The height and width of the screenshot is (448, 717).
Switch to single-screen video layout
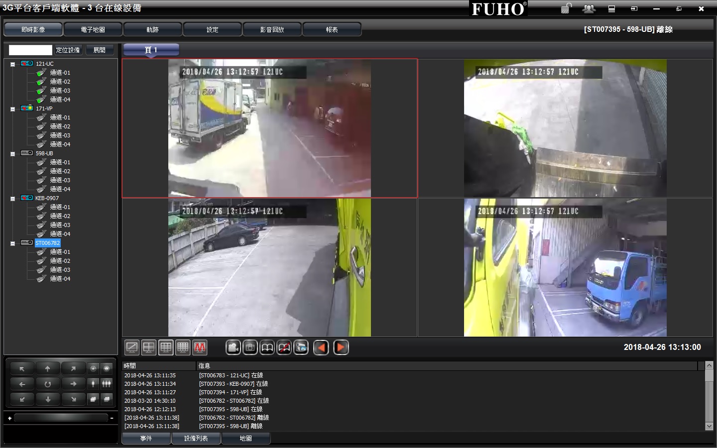click(132, 347)
